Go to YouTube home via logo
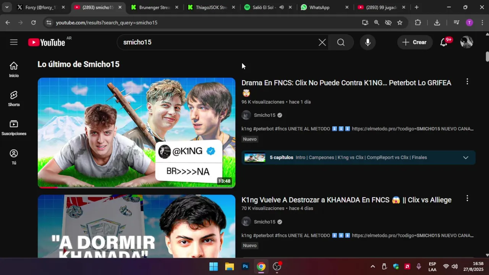 point(47,42)
